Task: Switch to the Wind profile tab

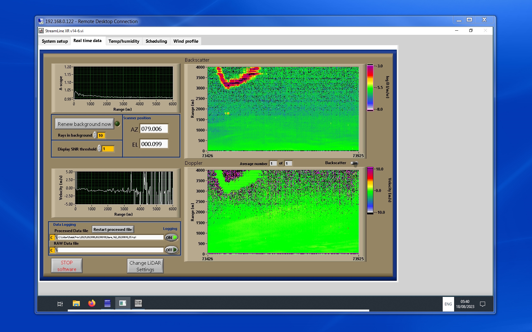Action: [x=186, y=41]
